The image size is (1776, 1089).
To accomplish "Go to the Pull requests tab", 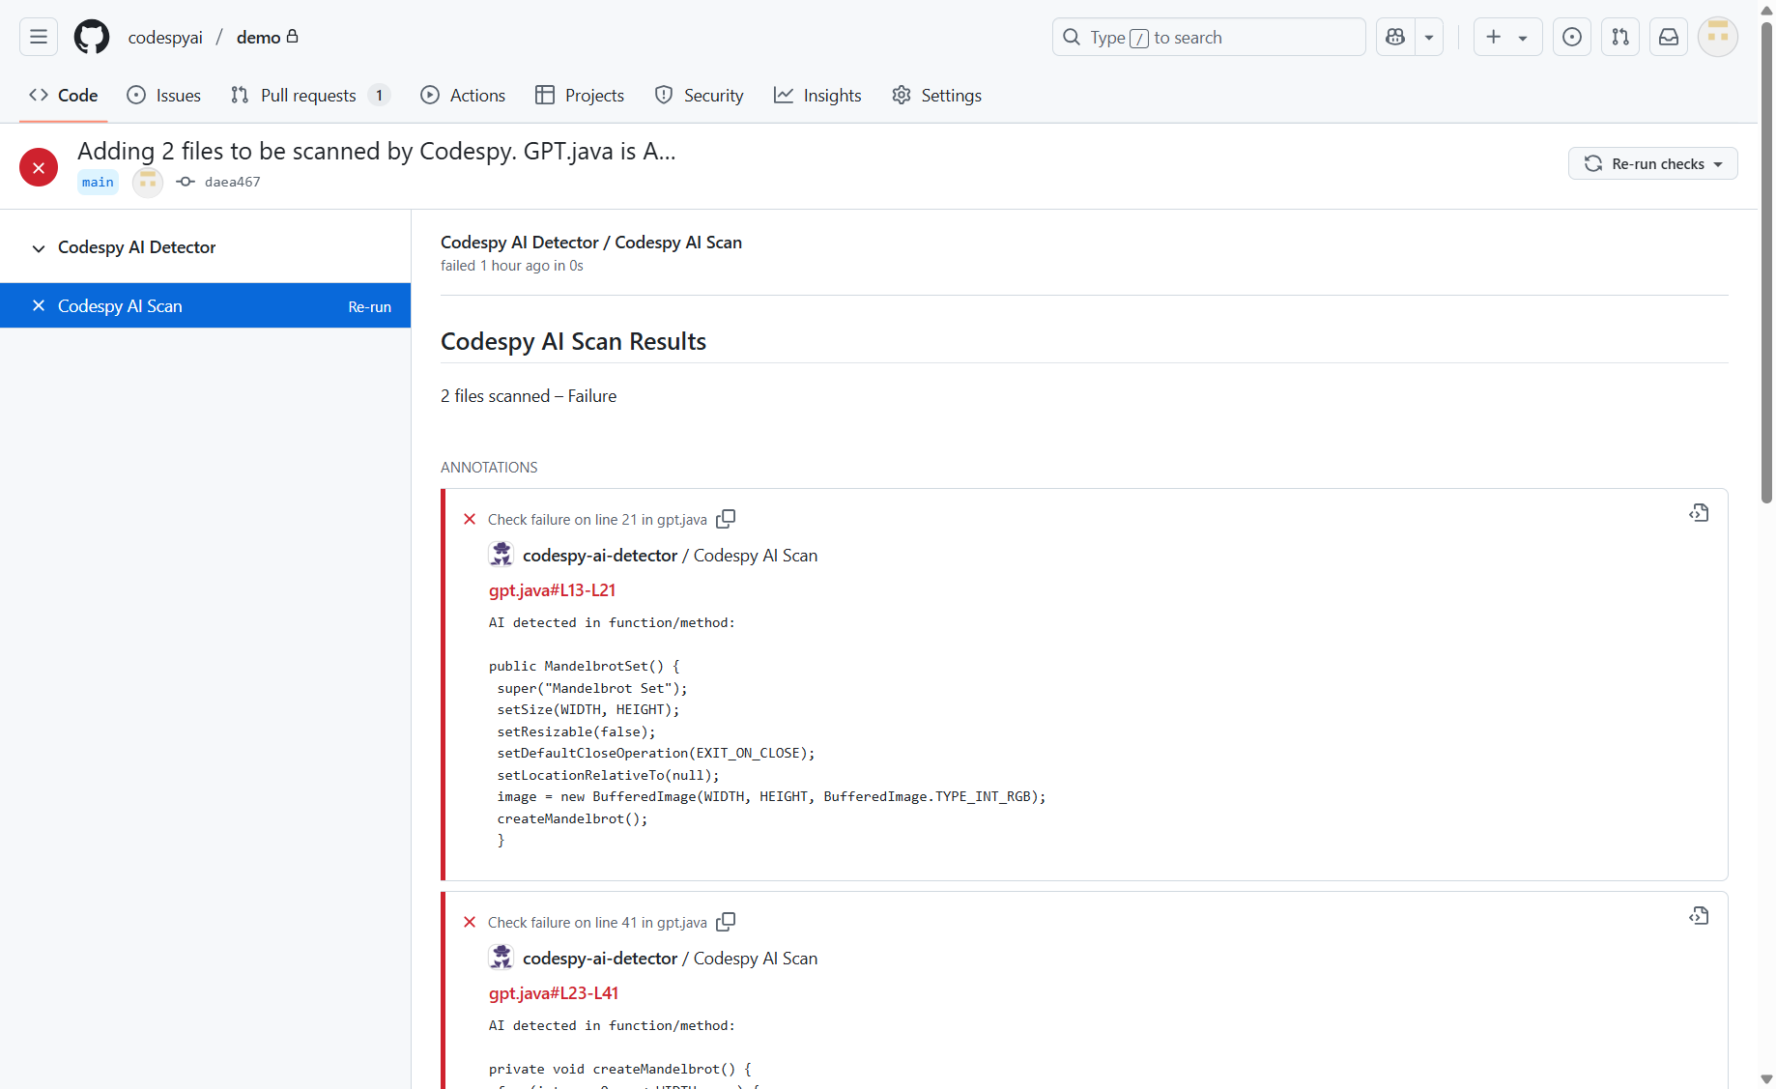I will point(308,95).
